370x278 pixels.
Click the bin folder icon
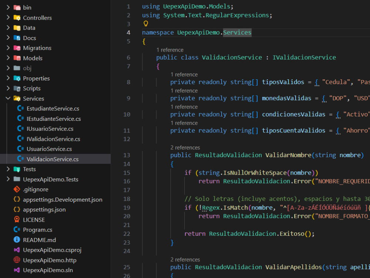coord(17,7)
